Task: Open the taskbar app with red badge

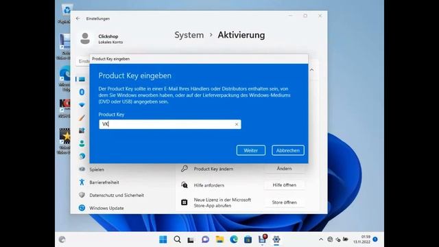Action: click(263, 239)
